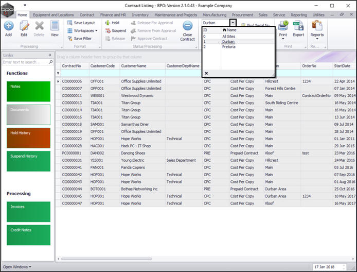
Task: Select All Sites in site list
Action: pos(228,37)
